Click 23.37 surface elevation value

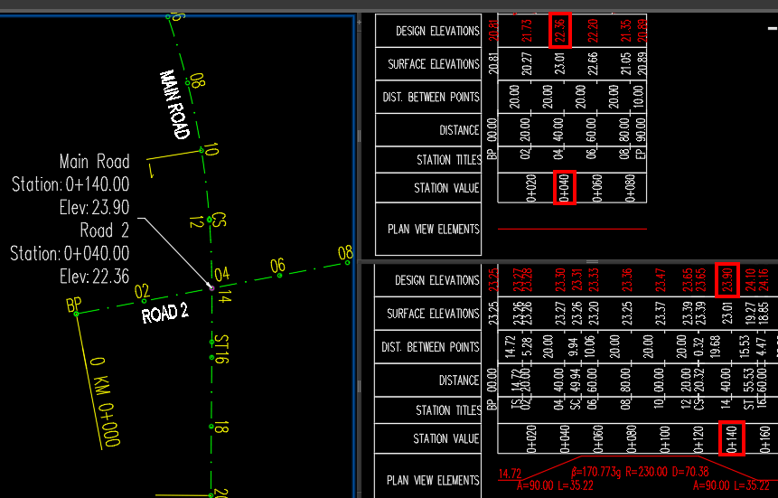tap(660, 314)
